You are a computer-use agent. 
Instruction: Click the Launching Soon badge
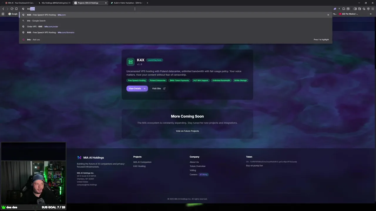[155, 60]
